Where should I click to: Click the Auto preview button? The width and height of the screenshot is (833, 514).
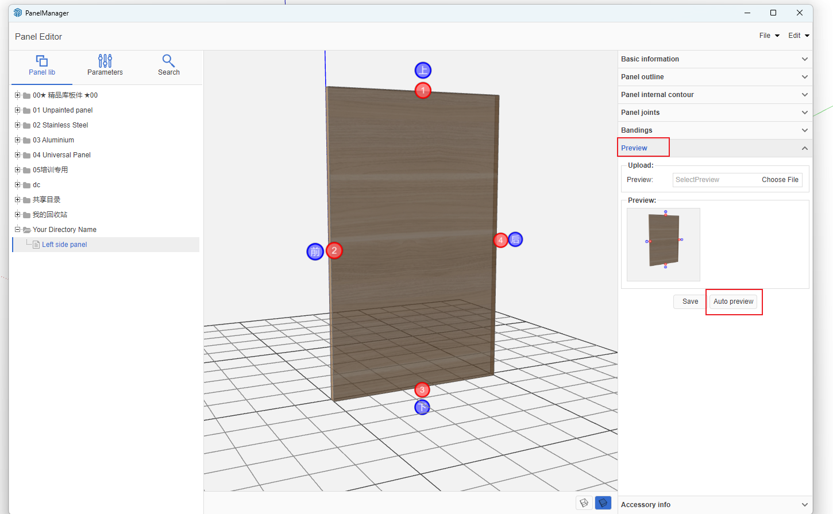pos(734,302)
